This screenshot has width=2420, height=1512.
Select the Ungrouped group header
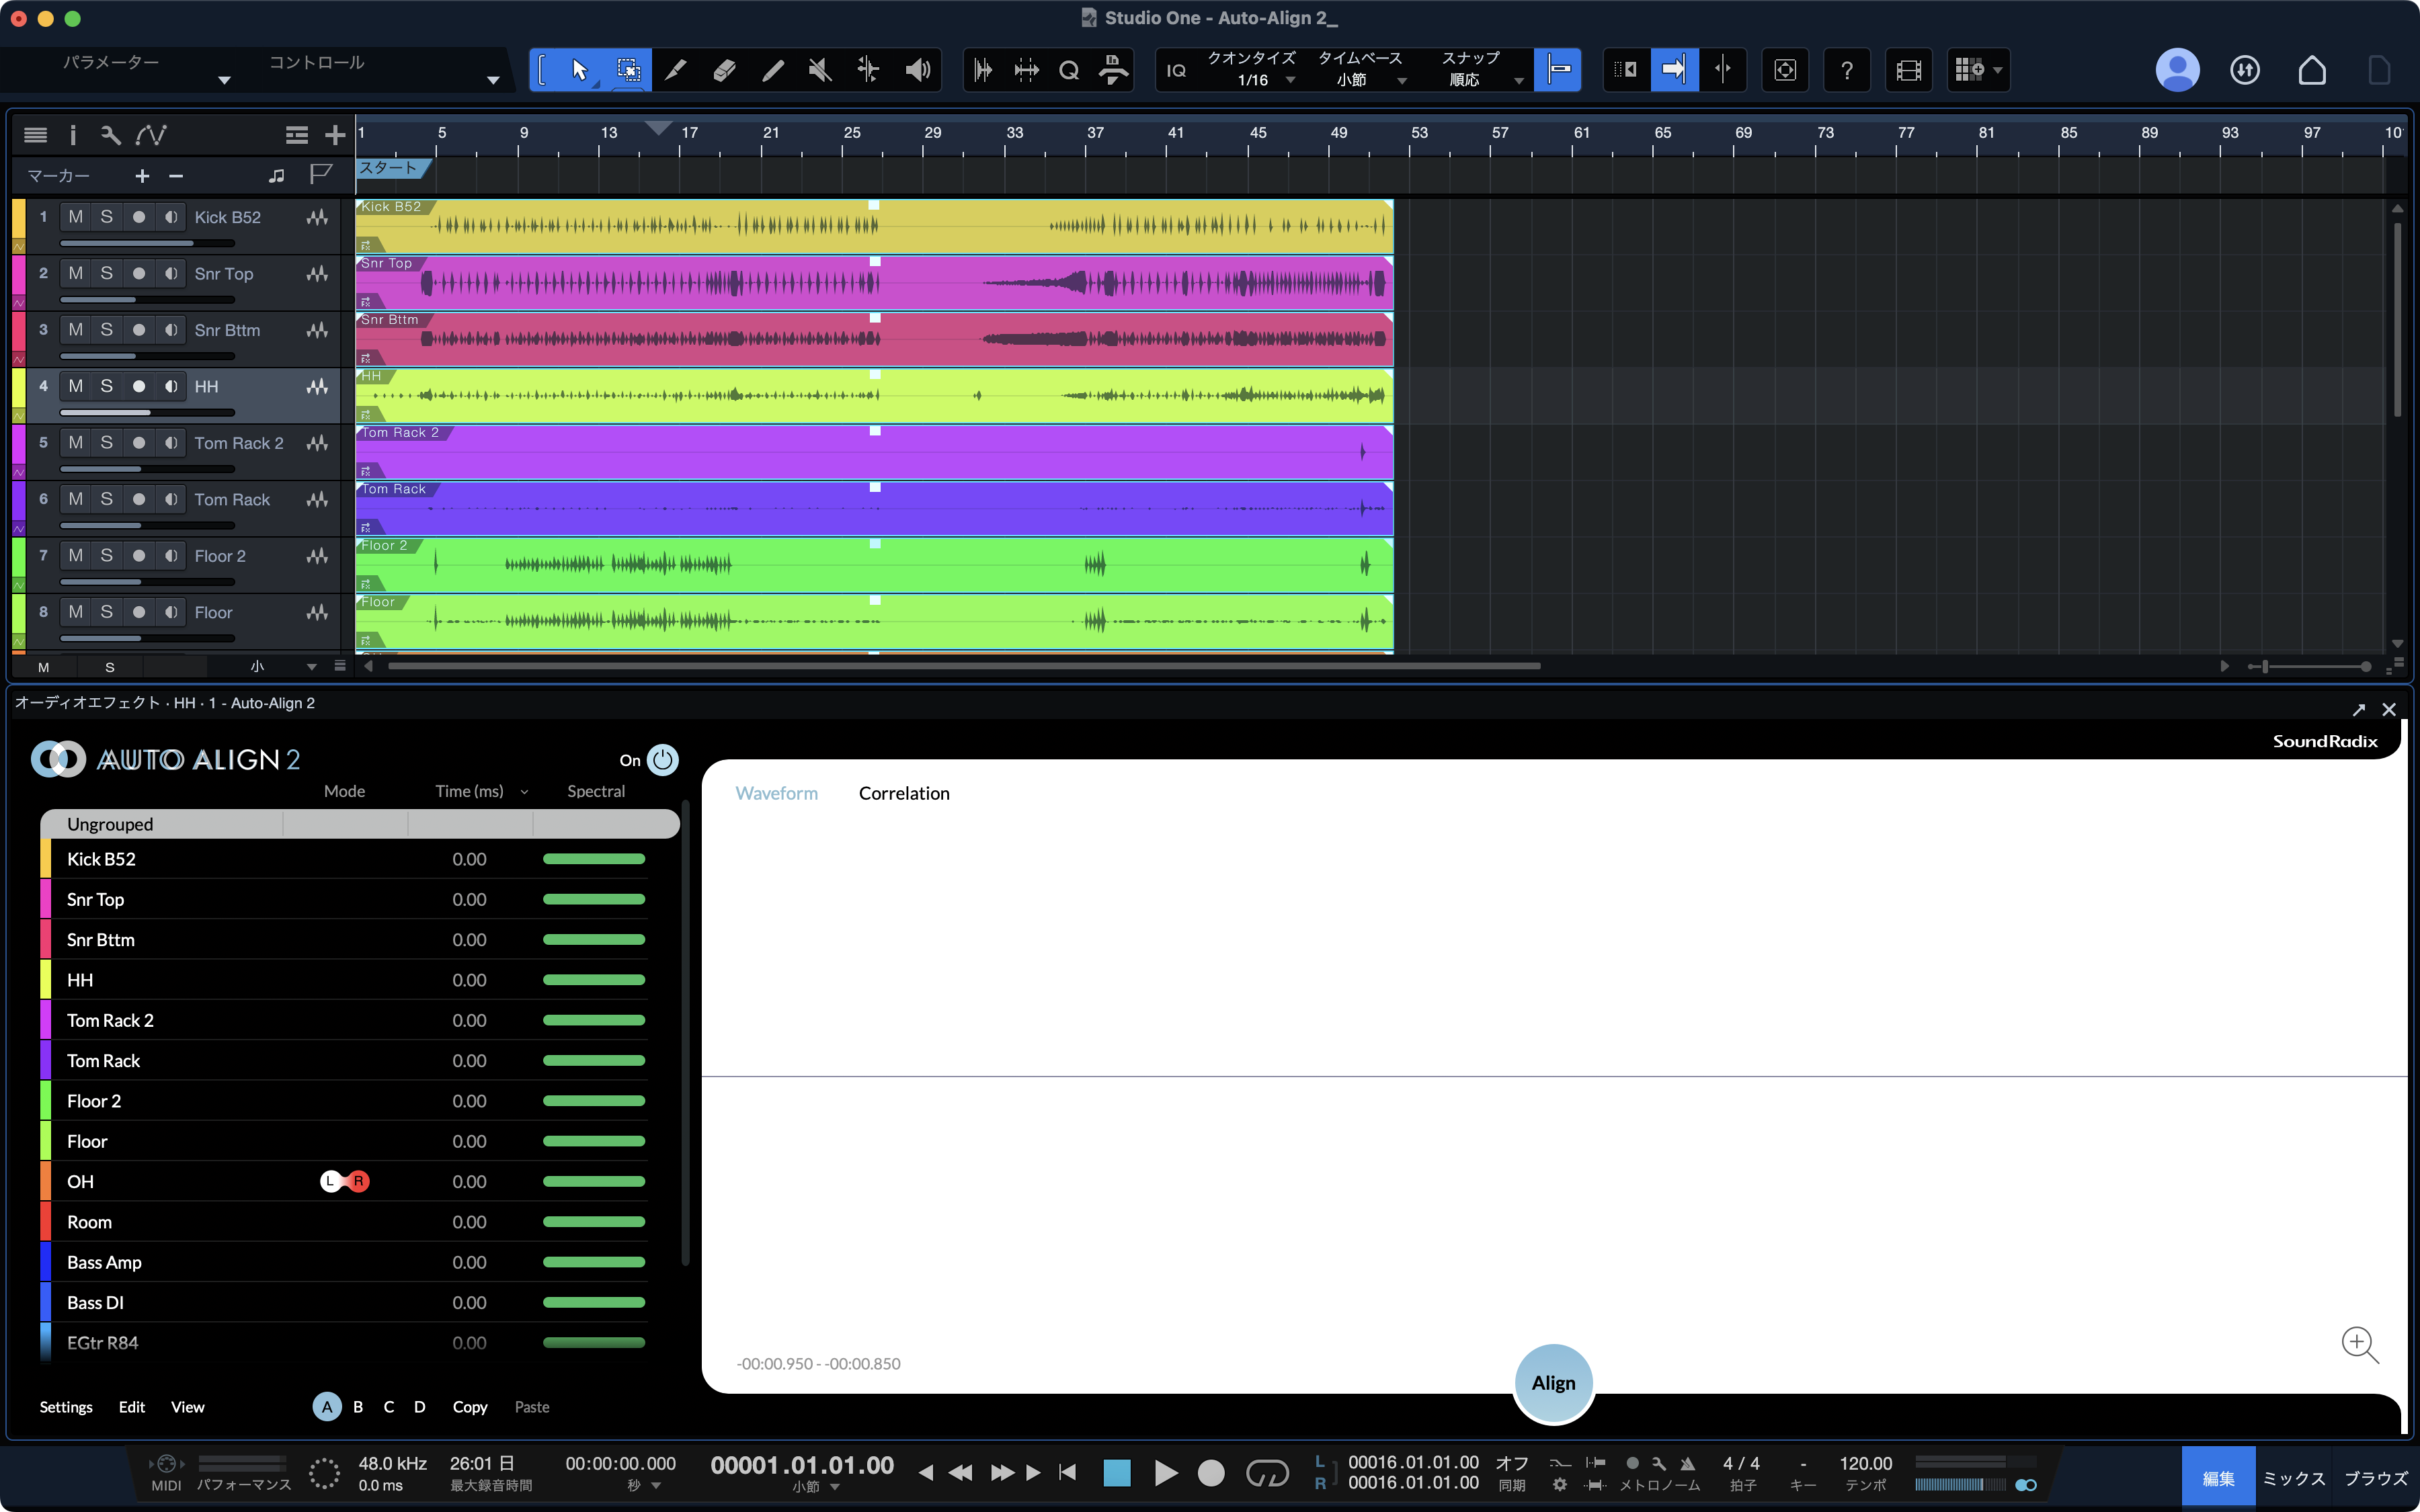359,824
